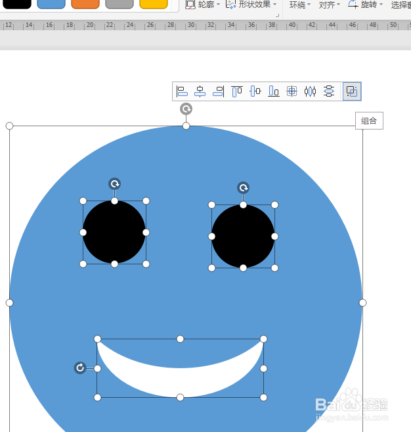Choose the yellow shape style swatch
Image resolution: width=411 pixels, height=432 pixels.
(x=154, y=4)
